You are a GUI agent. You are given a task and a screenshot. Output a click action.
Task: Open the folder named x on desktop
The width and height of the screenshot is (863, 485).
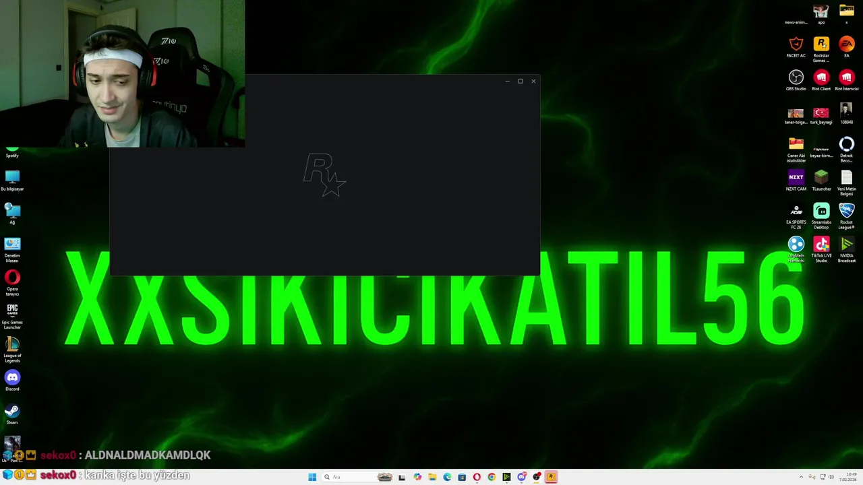coord(847,13)
